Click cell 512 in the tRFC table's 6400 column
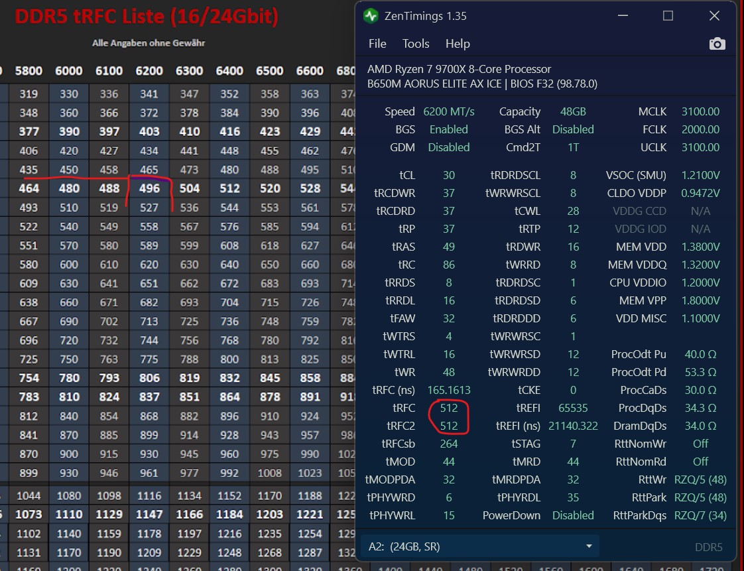744x571 pixels. [229, 188]
